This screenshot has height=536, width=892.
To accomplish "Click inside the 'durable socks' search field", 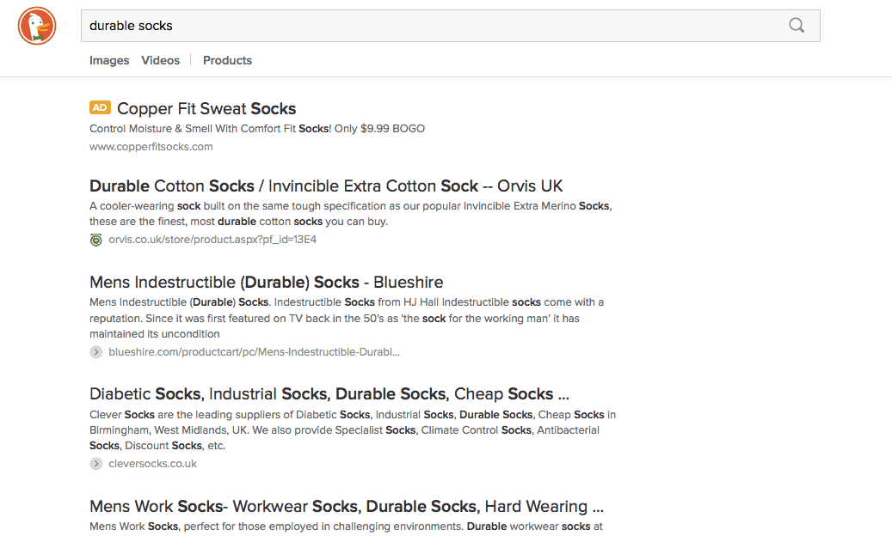I will [x=430, y=26].
